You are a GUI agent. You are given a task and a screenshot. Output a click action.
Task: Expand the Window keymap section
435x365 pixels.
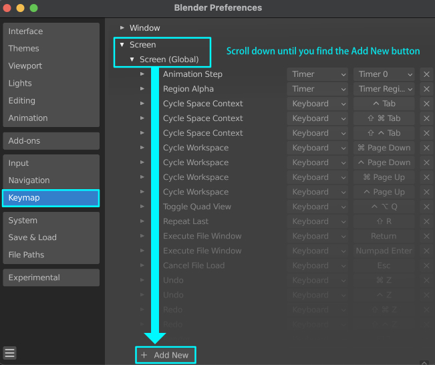(x=122, y=28)
